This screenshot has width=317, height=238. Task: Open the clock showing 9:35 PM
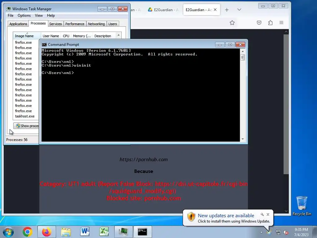coord(301,232)
